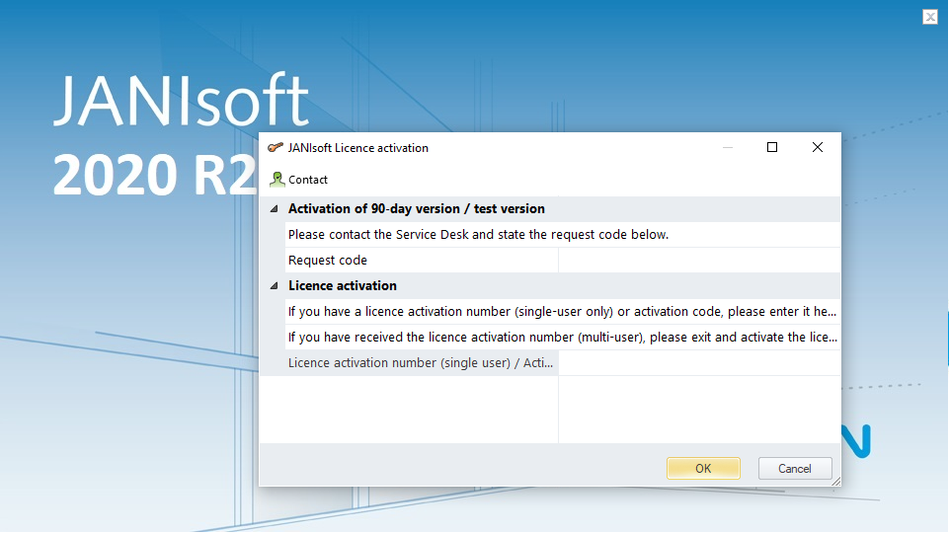Viewport: 949px width, 533px height.
Task: Click the Cancel button
Action: 795,468
